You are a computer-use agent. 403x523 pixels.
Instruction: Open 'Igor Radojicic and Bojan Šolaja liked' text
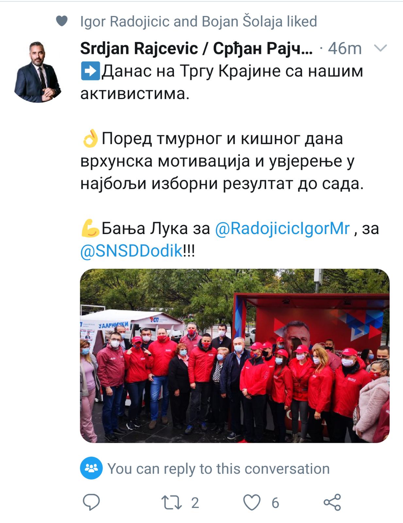point(199,22)
